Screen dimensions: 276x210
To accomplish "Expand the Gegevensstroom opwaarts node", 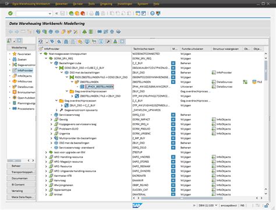I will pyautogui.click(x=56, y=110).
